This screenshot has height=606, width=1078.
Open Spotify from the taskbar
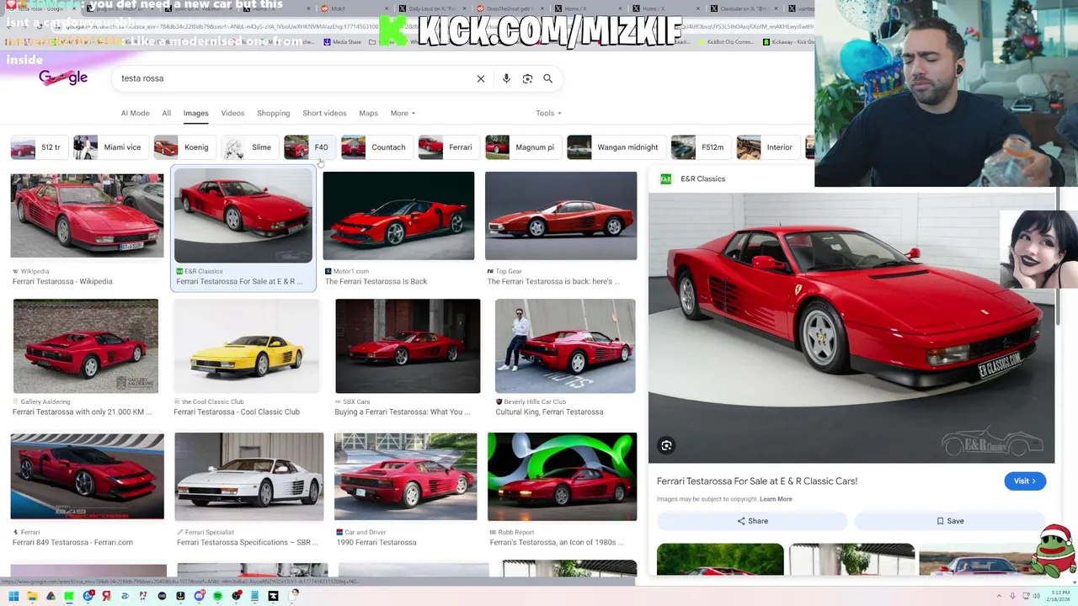tap(217, 596)
